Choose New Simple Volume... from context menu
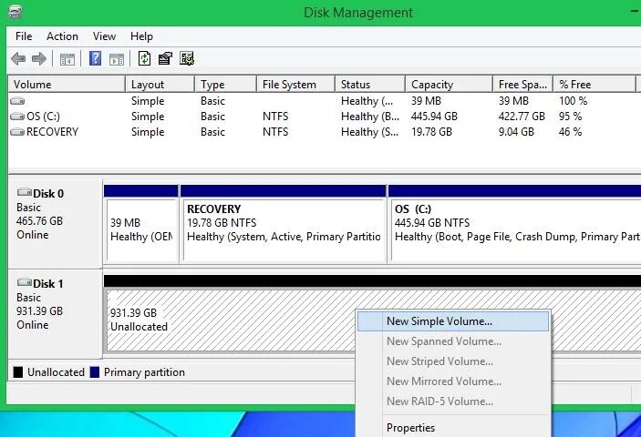Image resolution: width=641 pixels, height=437 pixels. (x=453, y=321)
